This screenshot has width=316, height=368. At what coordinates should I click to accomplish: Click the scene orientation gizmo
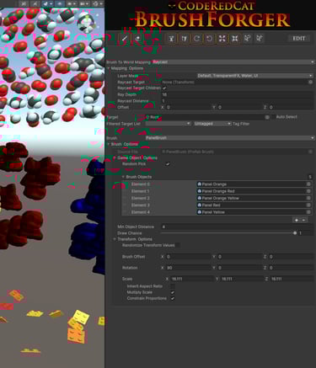pos(86,23)
